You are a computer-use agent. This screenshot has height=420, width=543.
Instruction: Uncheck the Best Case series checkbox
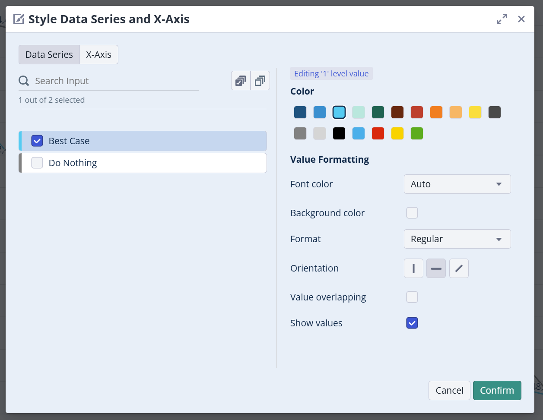37,141
